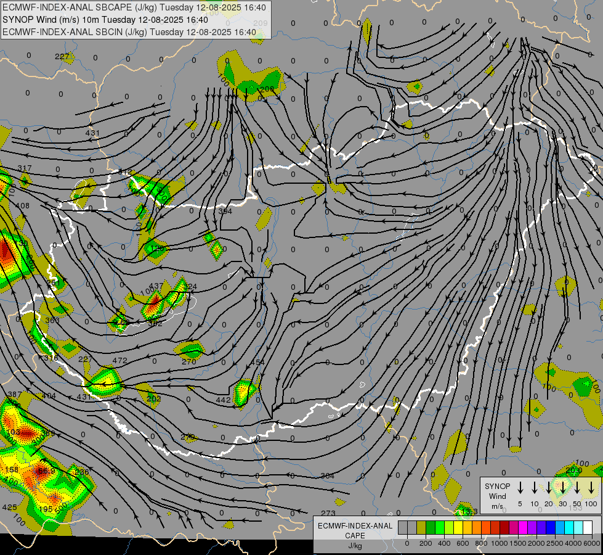Click the SBCIN header line
Screen dimensions: 603x555
129,32
